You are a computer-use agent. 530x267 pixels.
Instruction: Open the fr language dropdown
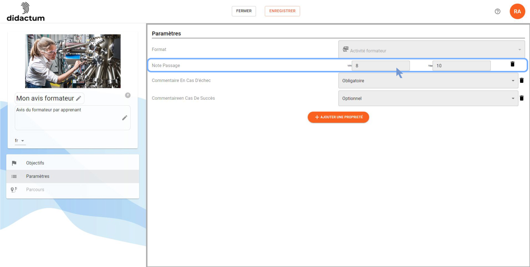click(20, 141)
